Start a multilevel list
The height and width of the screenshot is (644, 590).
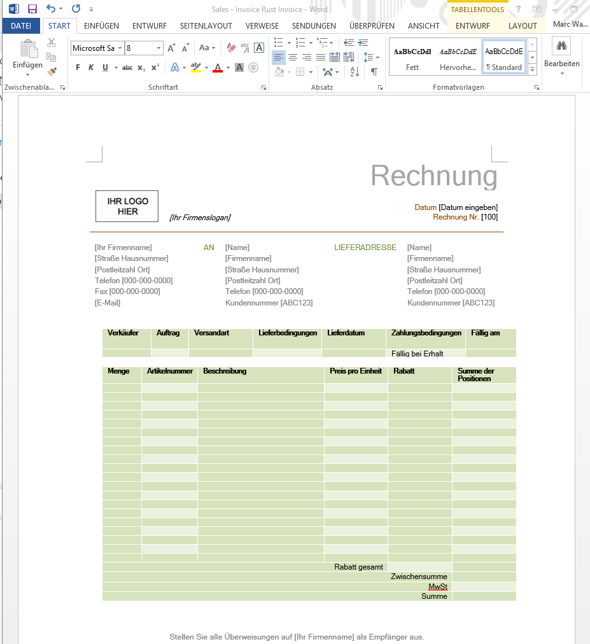point(322,42)
